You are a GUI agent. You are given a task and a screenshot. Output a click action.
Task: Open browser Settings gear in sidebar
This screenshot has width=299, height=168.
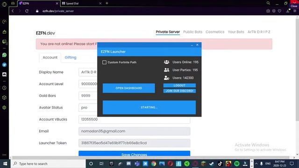tap(4, 107)
